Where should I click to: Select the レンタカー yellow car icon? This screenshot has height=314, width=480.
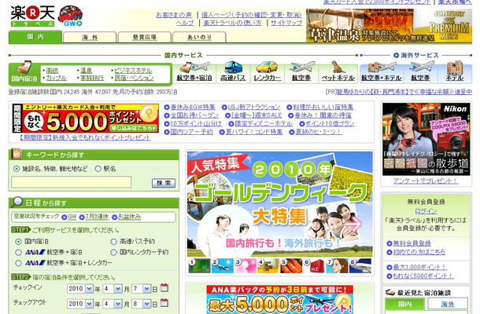coord(267,72)
